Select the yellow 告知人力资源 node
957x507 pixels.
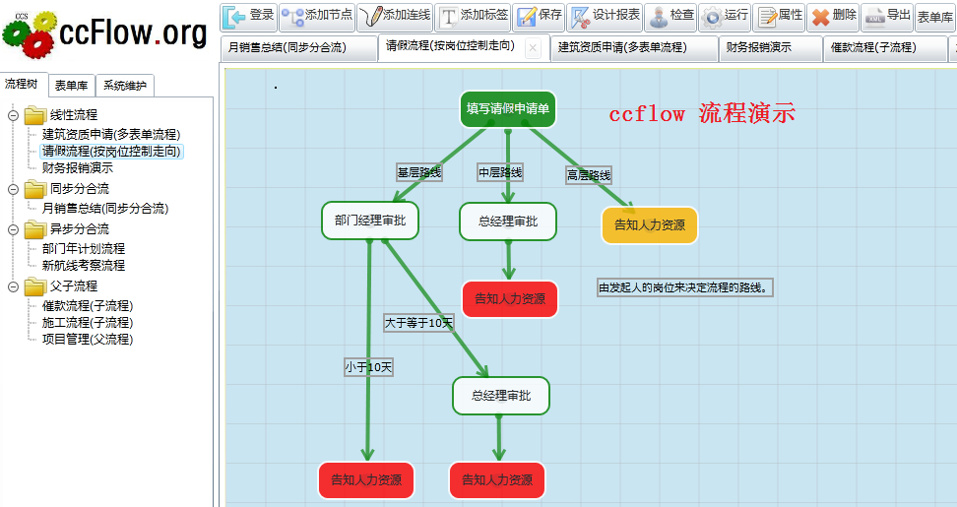(650, 225)
